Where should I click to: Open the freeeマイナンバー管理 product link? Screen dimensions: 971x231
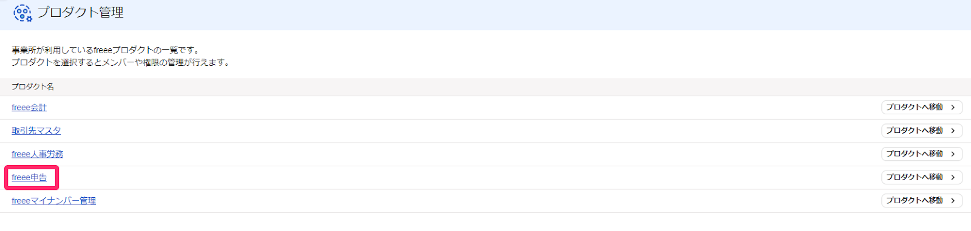tap(54, 201)
